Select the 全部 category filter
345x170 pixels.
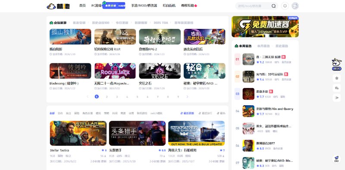(52, 113)
